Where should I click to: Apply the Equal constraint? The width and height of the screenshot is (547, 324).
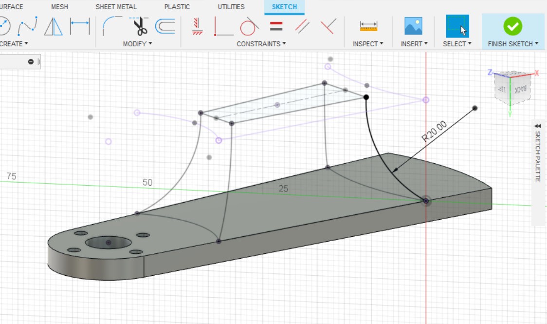pos(276,26)
